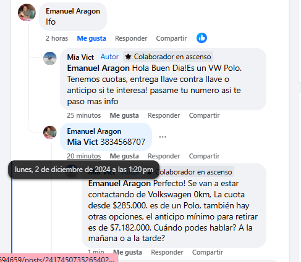Like the 3834568707 phone number comment

(x=124, y=156)
